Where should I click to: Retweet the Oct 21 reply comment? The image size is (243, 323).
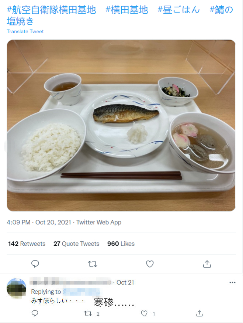pos(88,313)
